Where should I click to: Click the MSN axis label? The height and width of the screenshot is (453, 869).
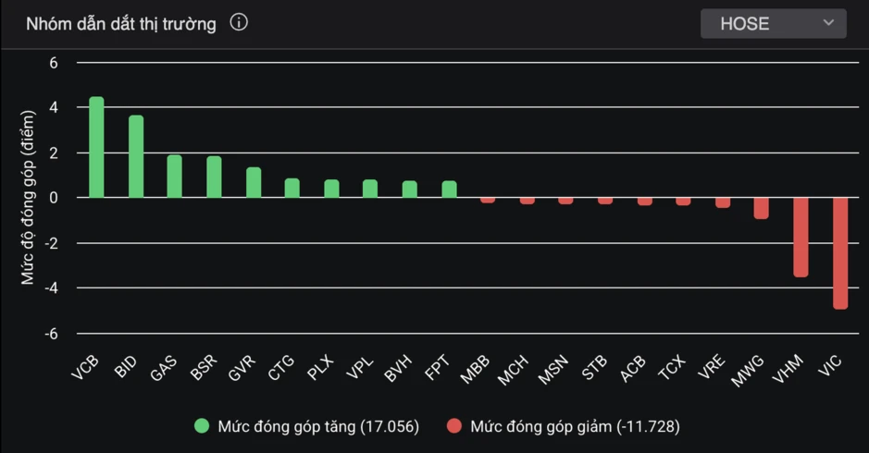(553, 370)
